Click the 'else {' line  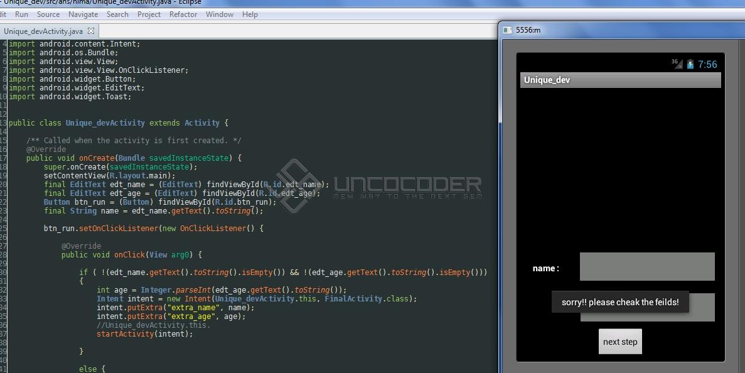[x=92, y=369]
